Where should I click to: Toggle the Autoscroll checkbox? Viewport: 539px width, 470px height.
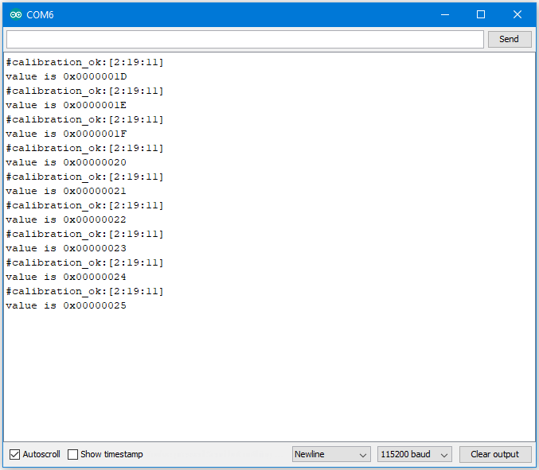tap(14, 454)
